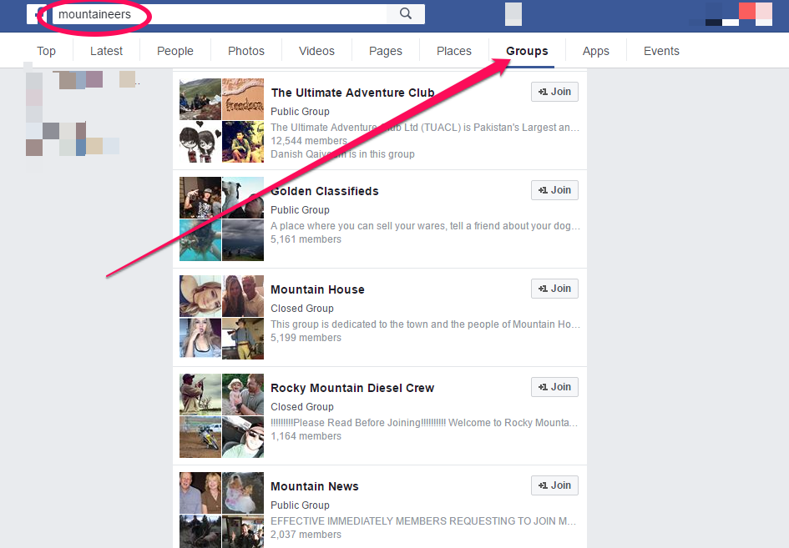Click the Rocky Mountain Diesel Crew photo collage
Viewport: 789px width, 548px height.
[221, 415]
